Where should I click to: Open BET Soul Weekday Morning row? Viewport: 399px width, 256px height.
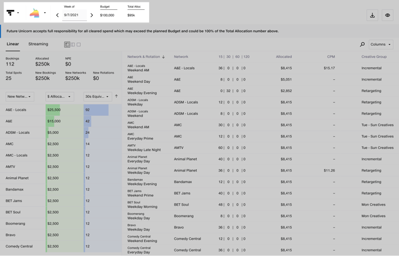point(260,204)
